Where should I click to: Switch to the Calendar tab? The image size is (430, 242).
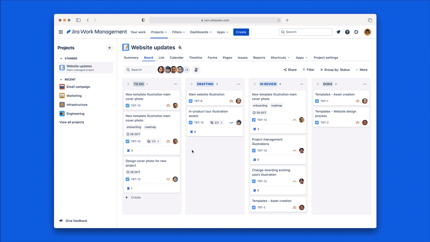tap(177, 58)
